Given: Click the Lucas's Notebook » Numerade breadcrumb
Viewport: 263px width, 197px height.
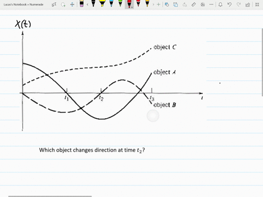Looking at the screenshot, I should pos(24,4).
